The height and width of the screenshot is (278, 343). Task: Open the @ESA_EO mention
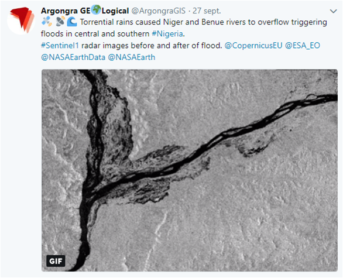pyautogui.click(x=303, y=46)
